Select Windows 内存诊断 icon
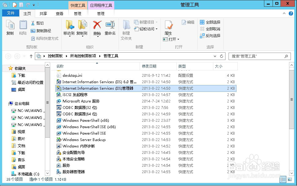The image size is (297, 186). (59, 146)
